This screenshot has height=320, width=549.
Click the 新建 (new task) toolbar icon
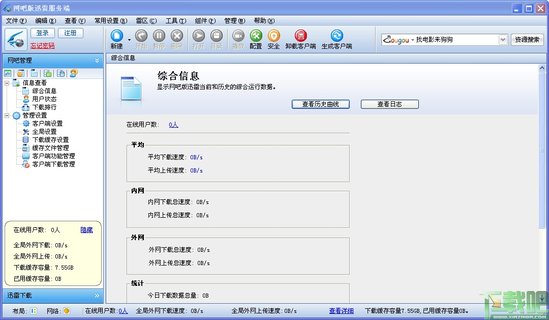click(x=116, y=36)
